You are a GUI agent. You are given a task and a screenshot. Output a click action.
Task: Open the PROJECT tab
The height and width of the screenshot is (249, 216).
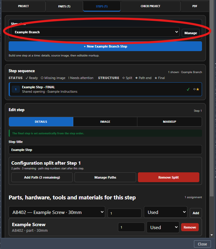[24, 6]
